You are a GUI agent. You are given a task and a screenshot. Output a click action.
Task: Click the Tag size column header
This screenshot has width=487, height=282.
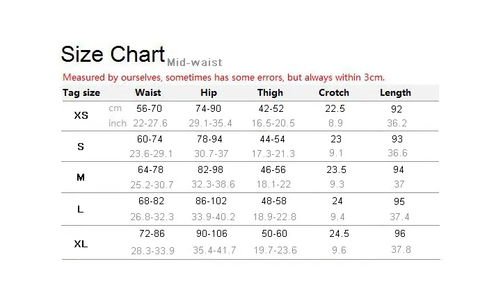point(81,93)
